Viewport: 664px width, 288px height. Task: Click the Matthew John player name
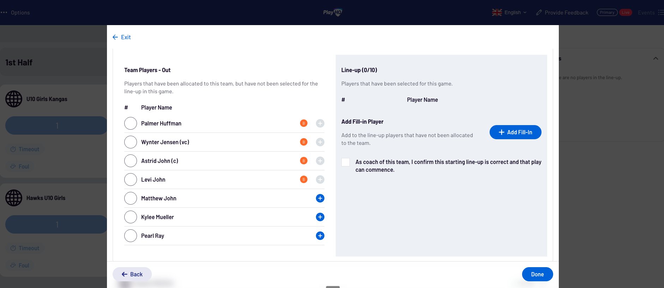159,198
